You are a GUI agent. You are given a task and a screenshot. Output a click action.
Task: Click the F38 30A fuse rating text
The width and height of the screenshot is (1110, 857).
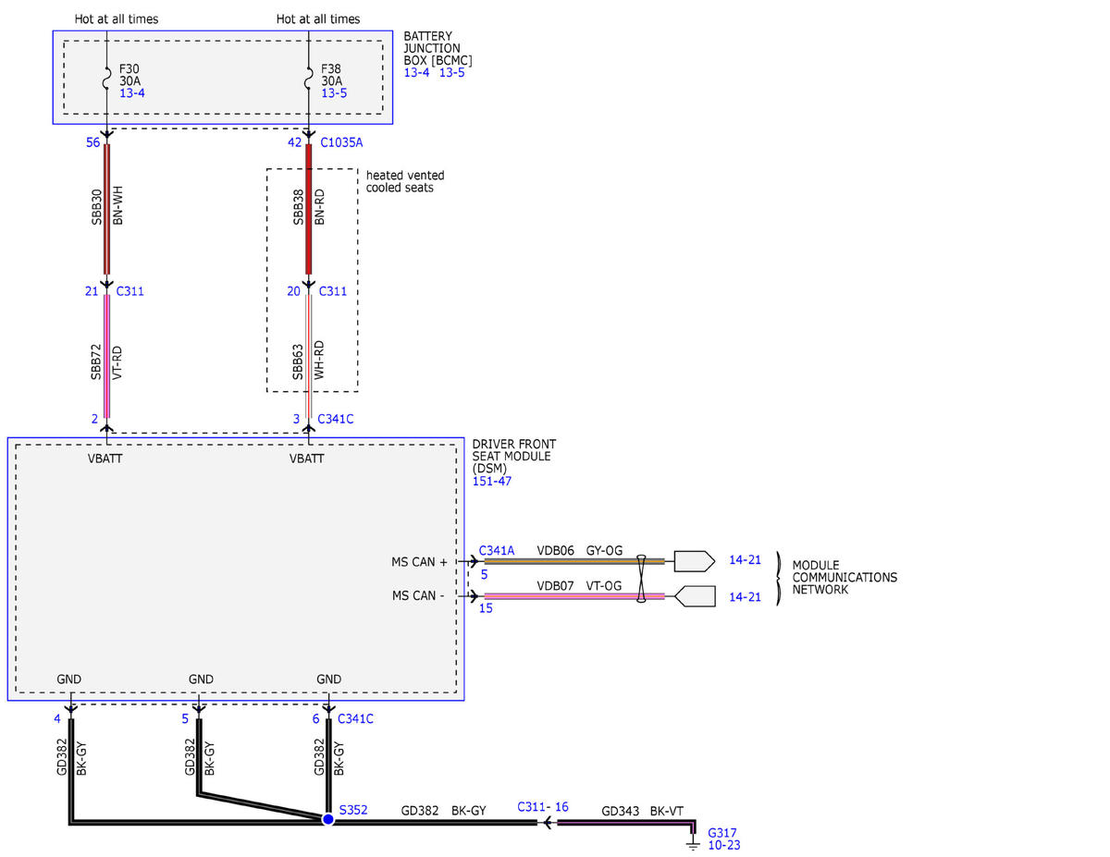pyautogui.click(x=331, y=75)
